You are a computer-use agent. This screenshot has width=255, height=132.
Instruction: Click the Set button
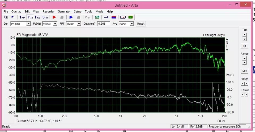244,71
